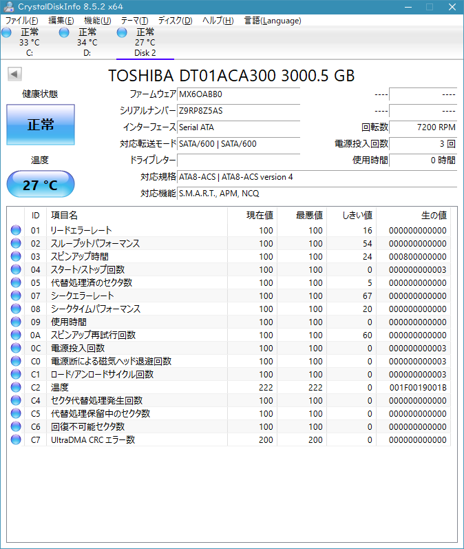Click current value 222 in 温度 row
Viewport: 464px width, 549px height.
266,388
